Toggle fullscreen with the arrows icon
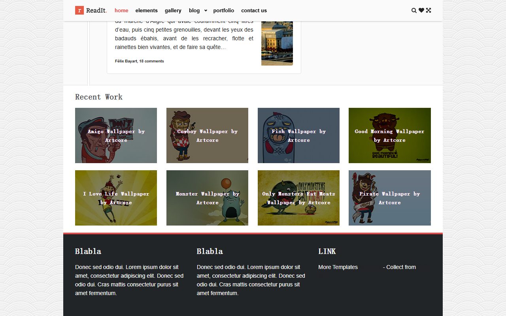This screenshot has height=316, width=506. (x=429, y=11)
